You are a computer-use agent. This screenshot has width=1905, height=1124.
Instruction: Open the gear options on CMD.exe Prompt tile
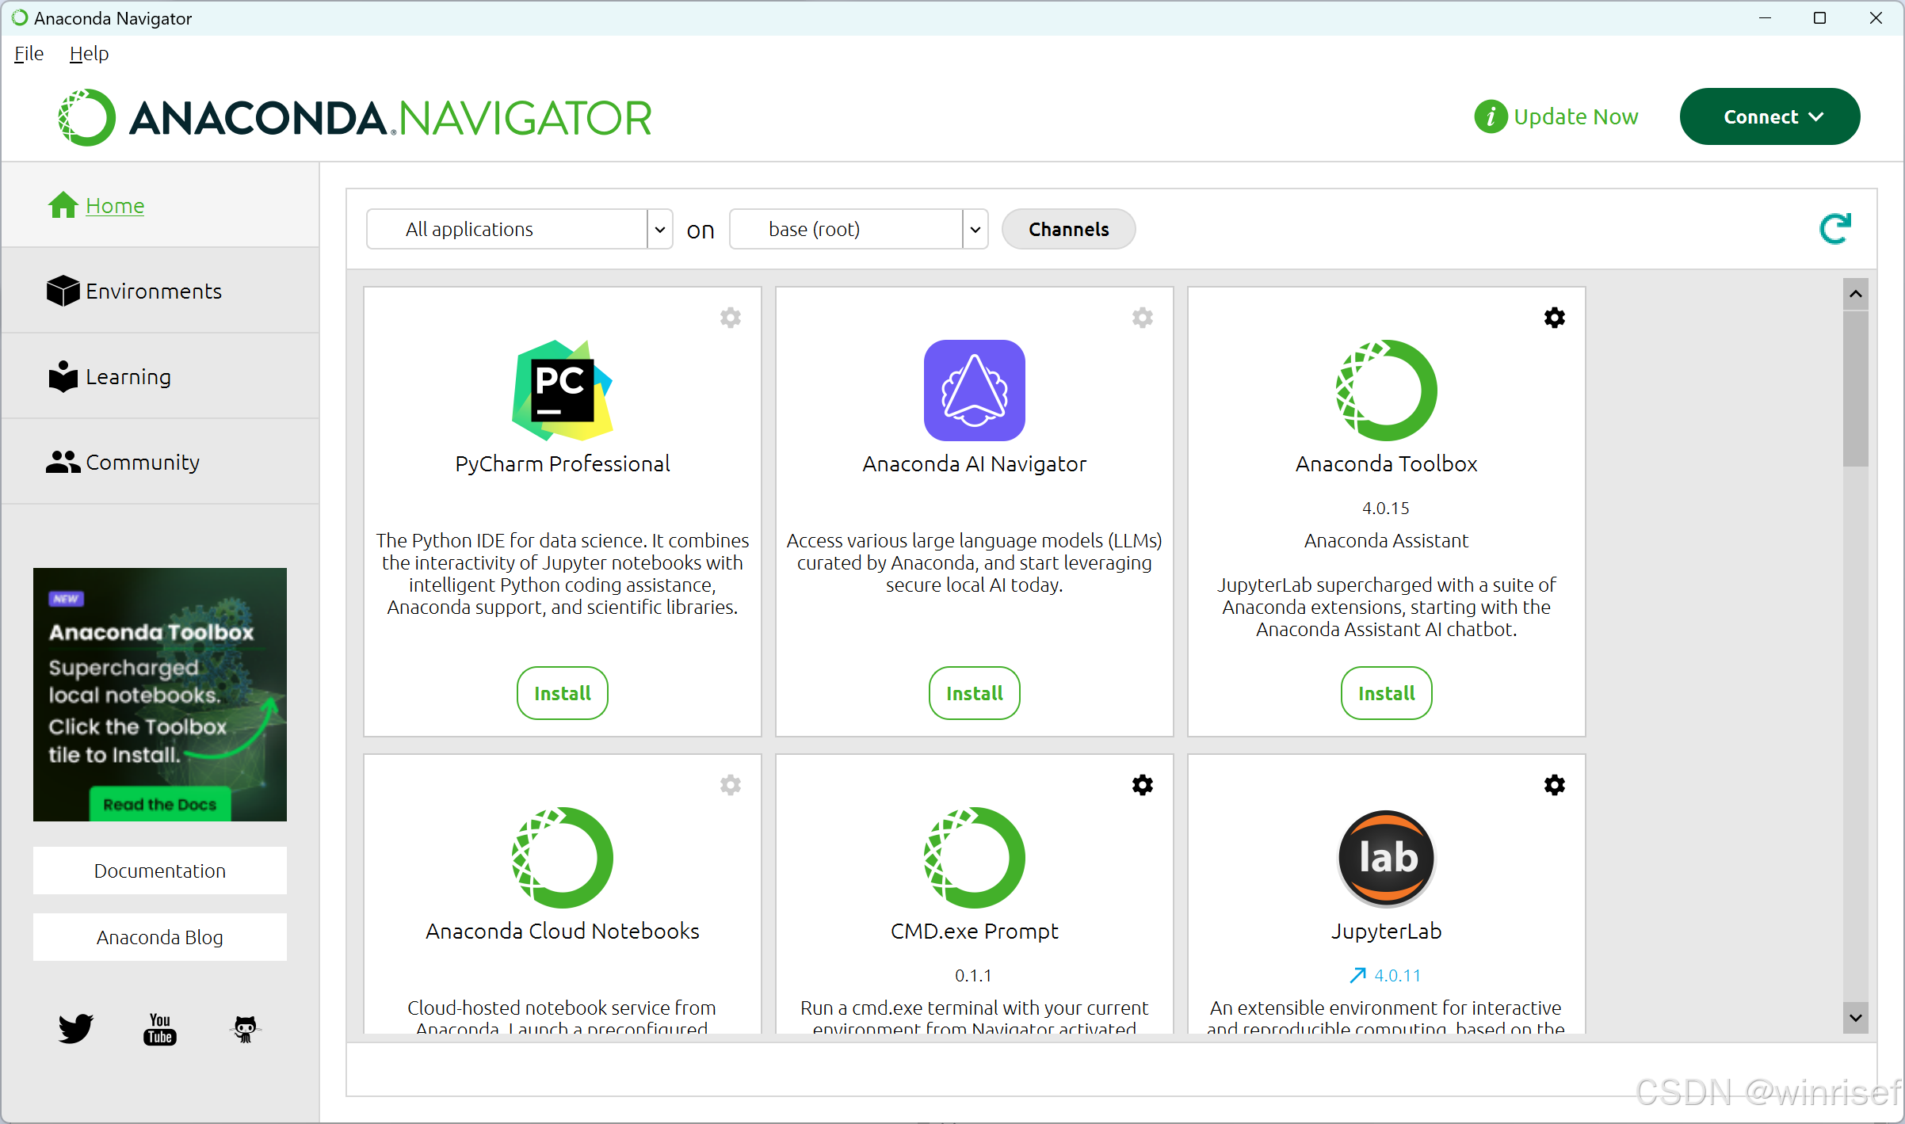(x=1142, y=785)
